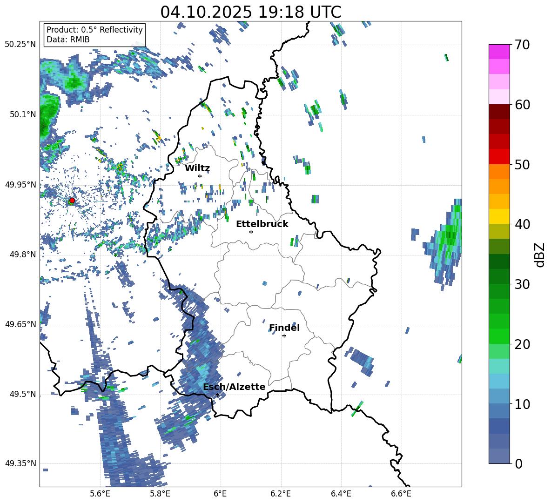Click the Data: RMIB text
The image size is (551, 503).
click(68, 40)
